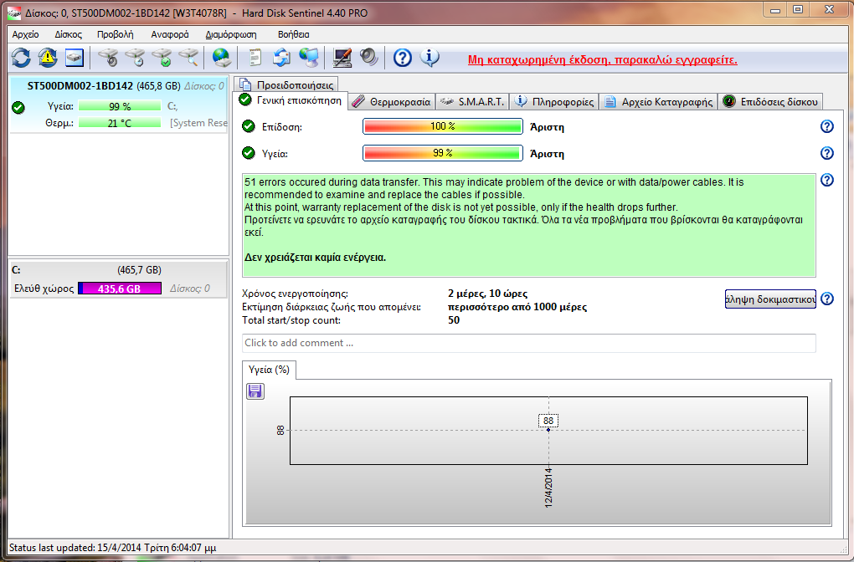Open the Αναφορά menu
The image size is (854, 562).
click(x=169, y=34)
